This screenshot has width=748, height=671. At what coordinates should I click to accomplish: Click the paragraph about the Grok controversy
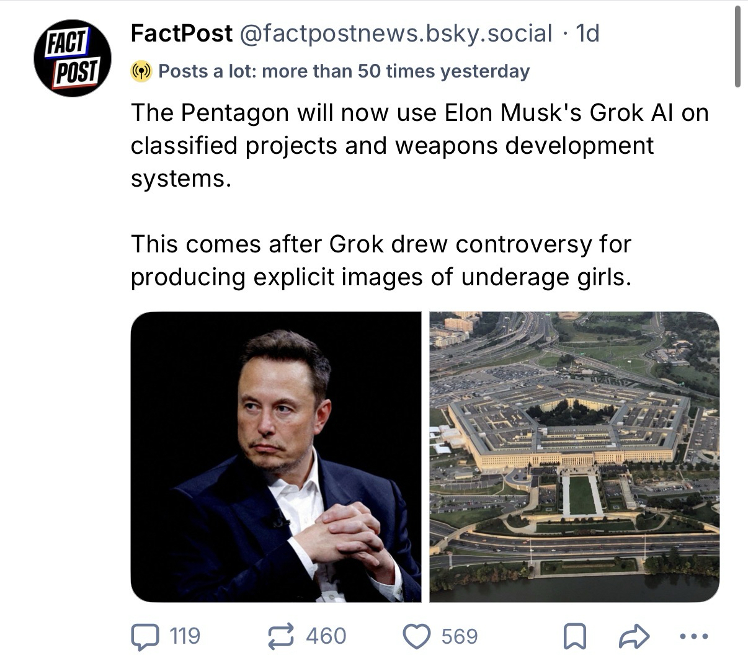tap(381, 260)
